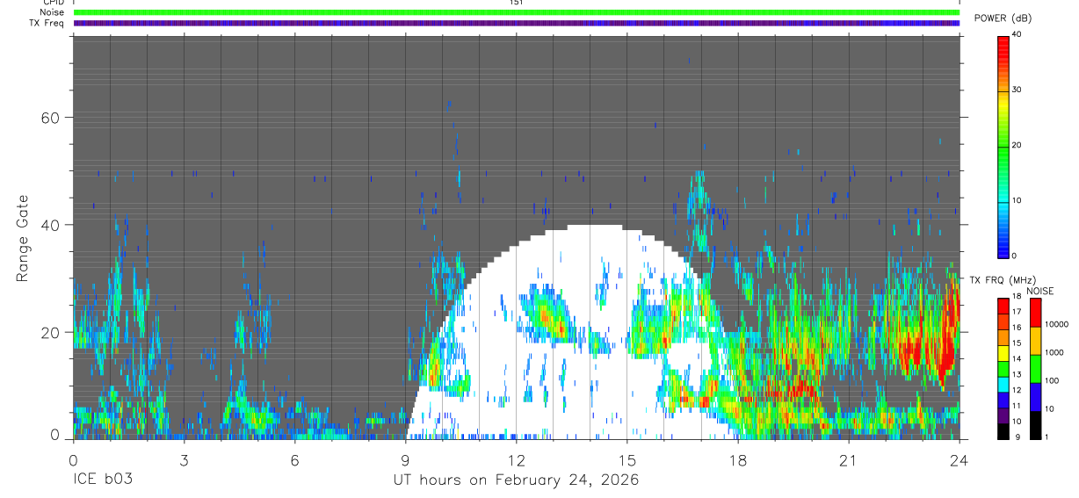This screenshot has height=498, width=1079.
Task: Click the "Range Gate" y-axis title
Action: click(x=23, y=239)
